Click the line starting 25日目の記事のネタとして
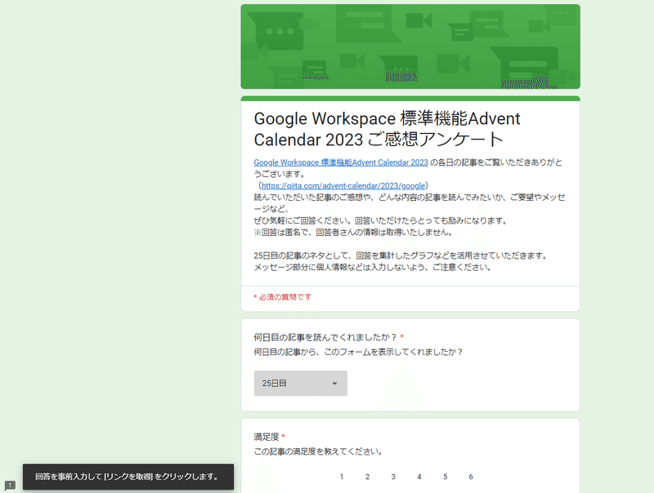This screenshot has width=654, height=493. [401, 255]
